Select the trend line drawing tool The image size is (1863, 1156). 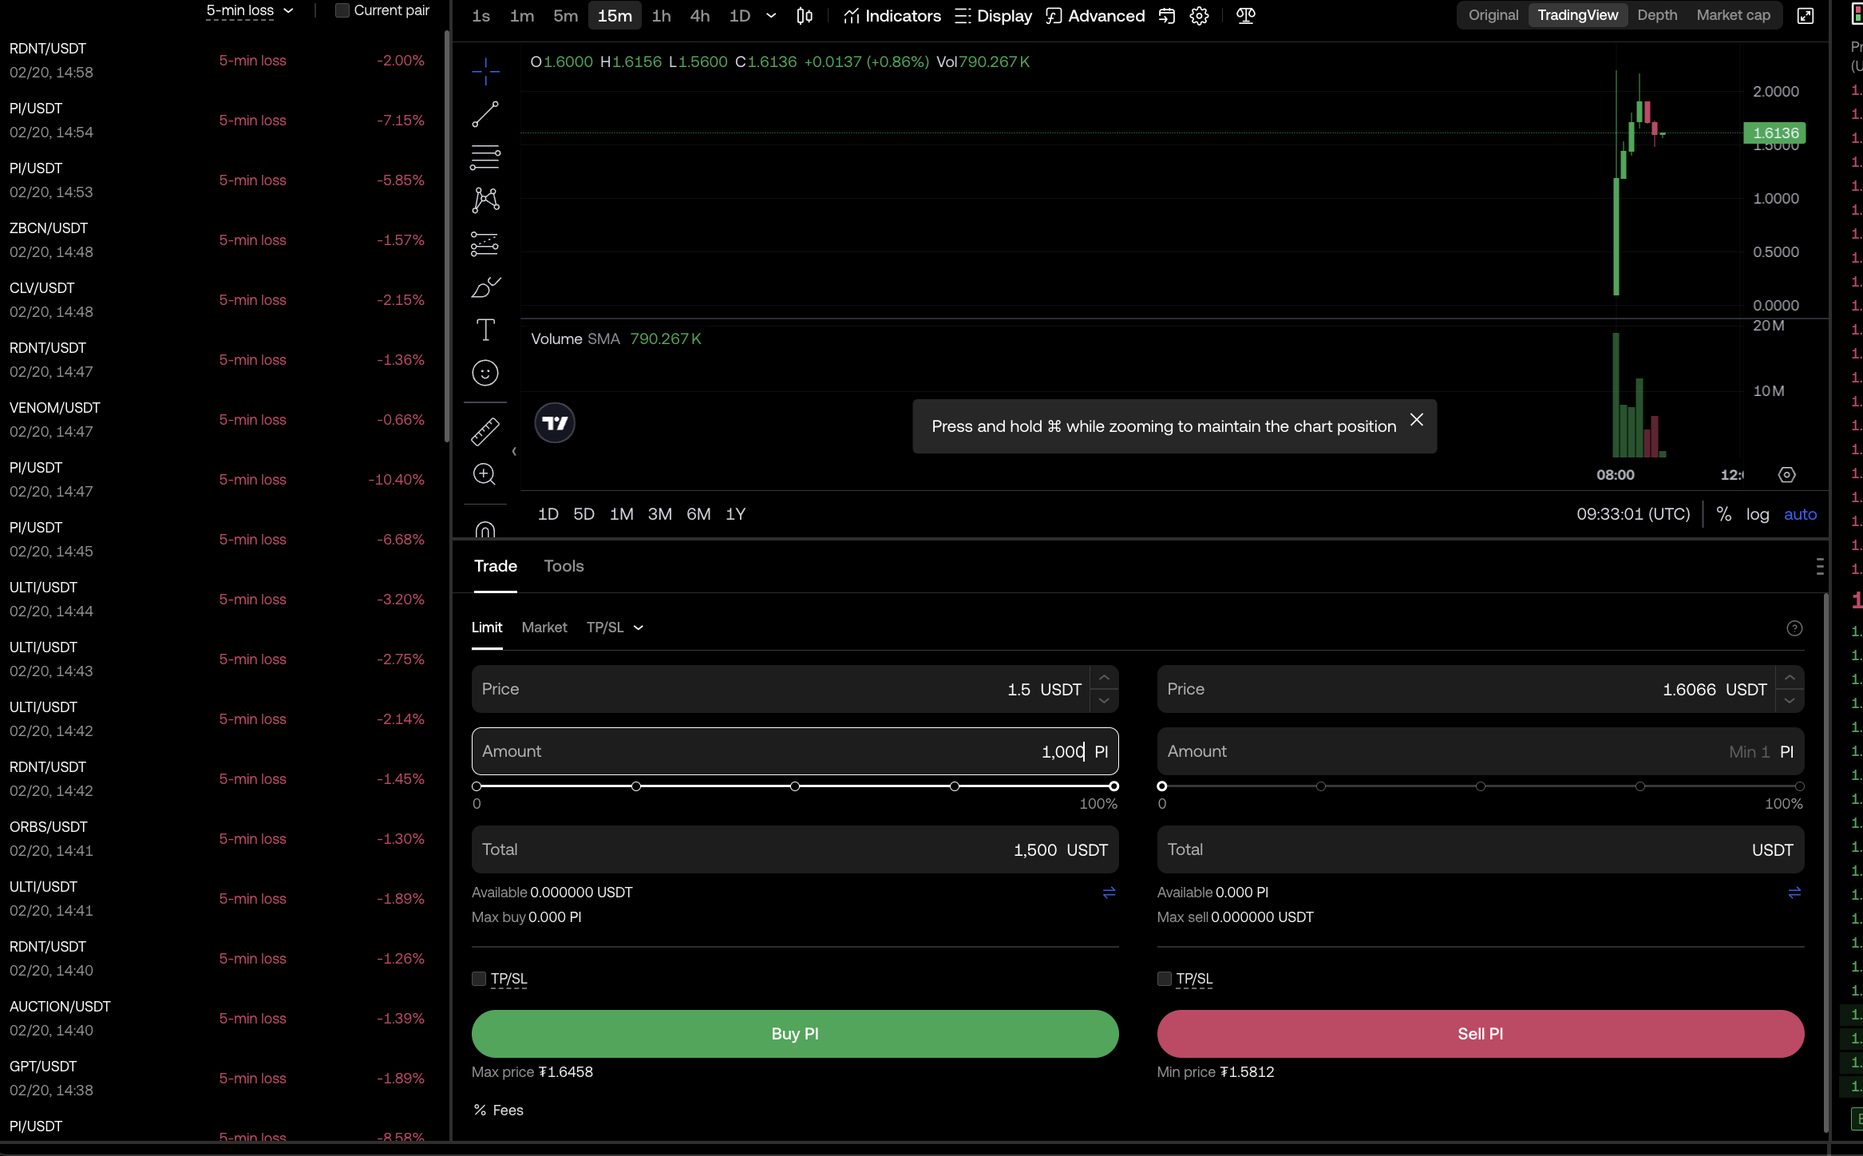tap(485, 114)
